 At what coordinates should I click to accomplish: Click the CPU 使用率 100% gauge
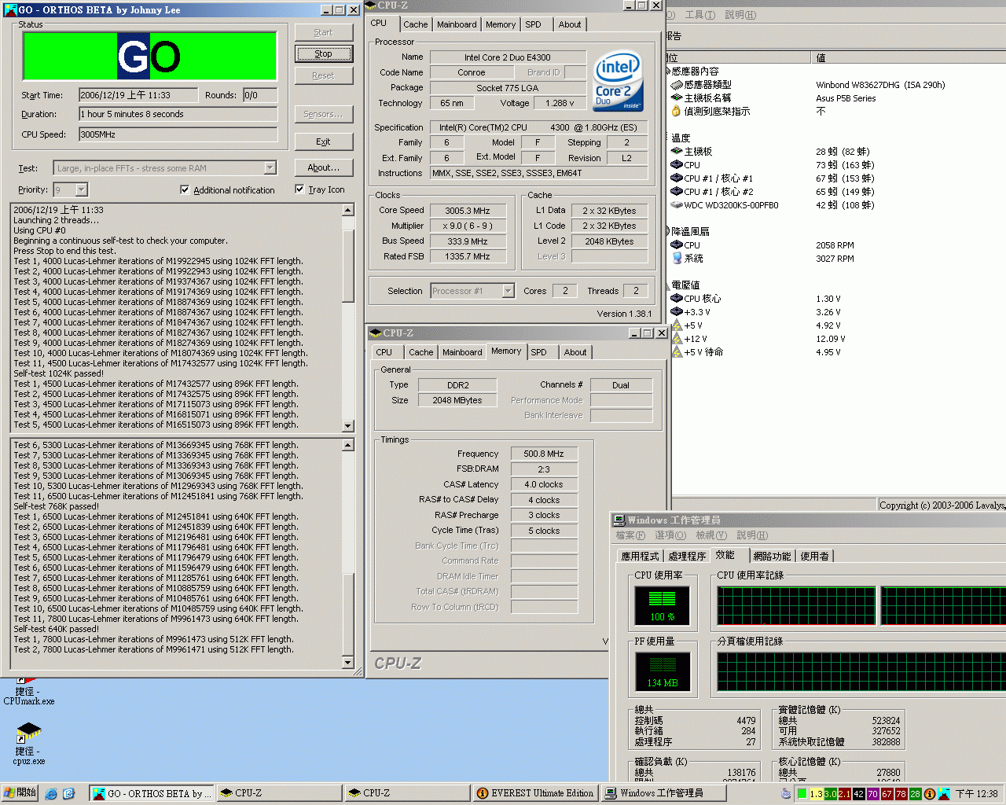point(663,605)
